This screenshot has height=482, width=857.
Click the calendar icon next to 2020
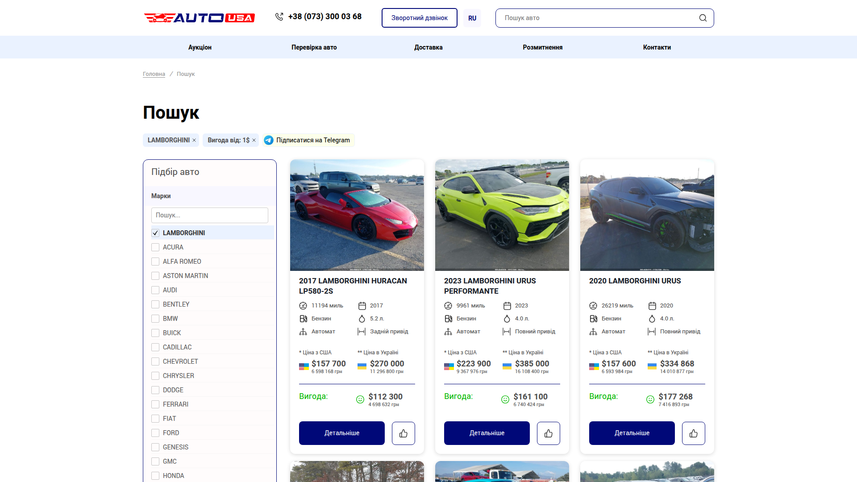click(652, 306)
